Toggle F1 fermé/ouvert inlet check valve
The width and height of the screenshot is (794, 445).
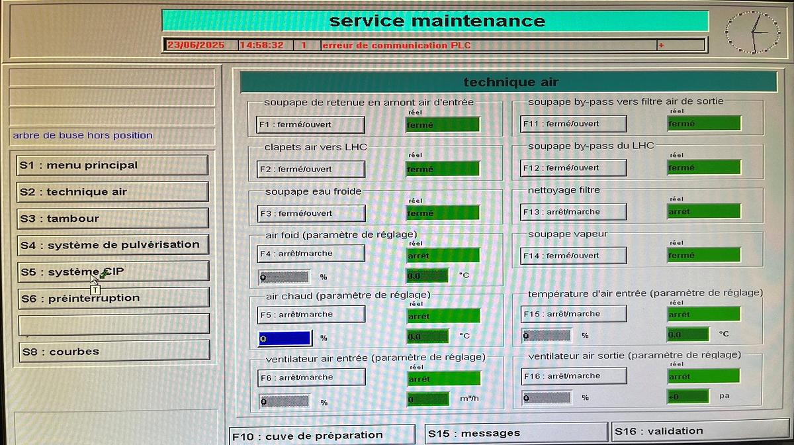point(311,124)
